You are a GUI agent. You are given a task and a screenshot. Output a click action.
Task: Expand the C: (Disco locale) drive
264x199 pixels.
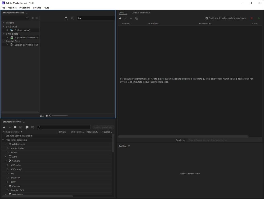(x=7, y=30)
